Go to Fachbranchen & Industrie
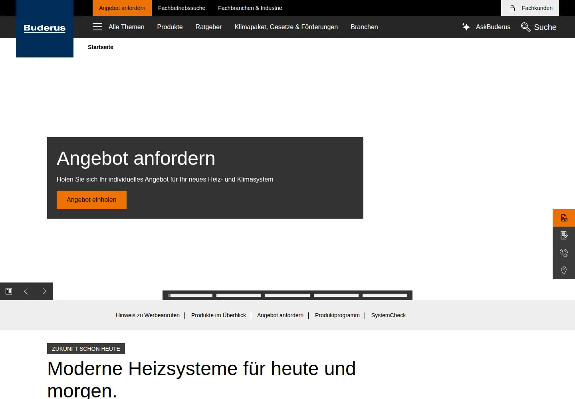 [x=250, y=8]
